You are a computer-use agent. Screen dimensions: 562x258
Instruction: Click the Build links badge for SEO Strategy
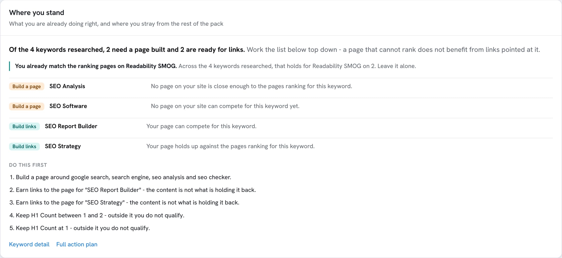tap(24, 146)
